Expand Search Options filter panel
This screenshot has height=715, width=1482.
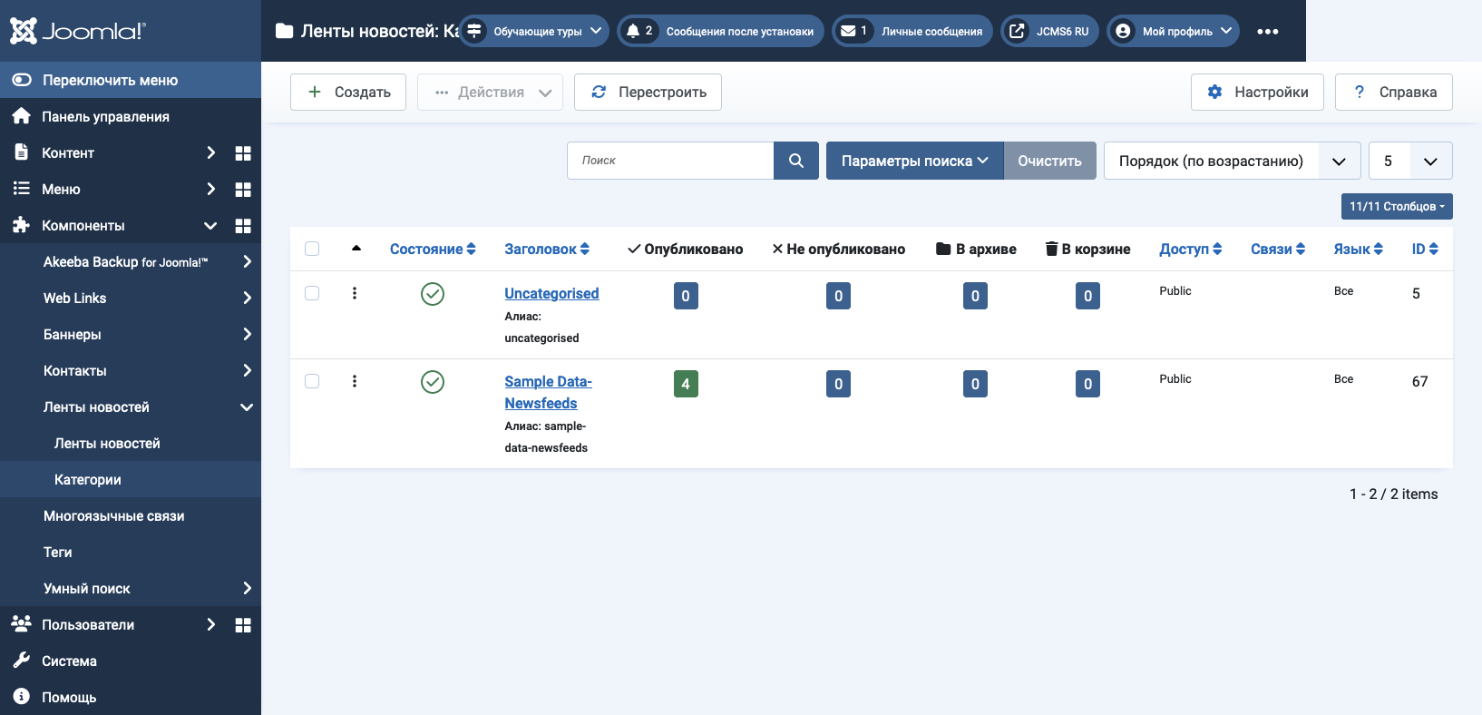[x=914, y=161]
